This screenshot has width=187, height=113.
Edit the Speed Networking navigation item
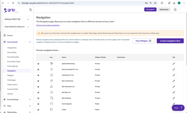pyautogui.click(x=174, y=64)
